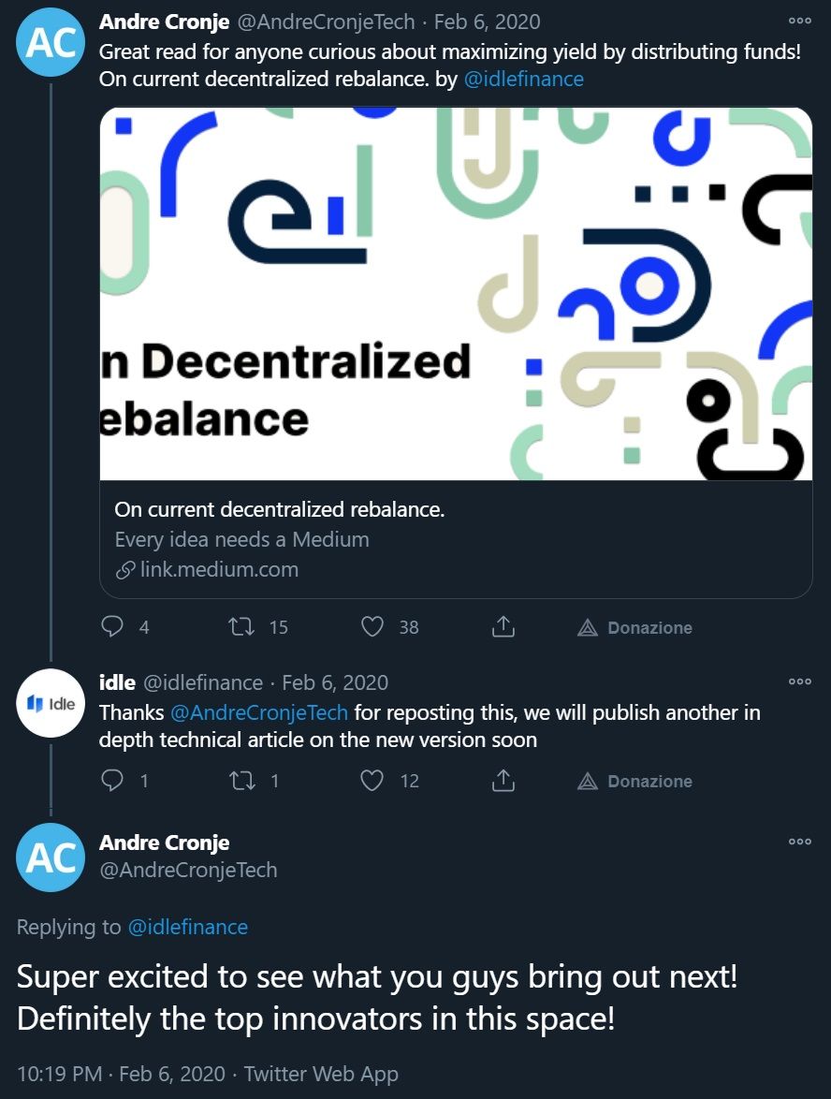Click @idlefinance in the Replying to line
Viewport: 831px width, 1099px height.
click(x=188, y=928)
